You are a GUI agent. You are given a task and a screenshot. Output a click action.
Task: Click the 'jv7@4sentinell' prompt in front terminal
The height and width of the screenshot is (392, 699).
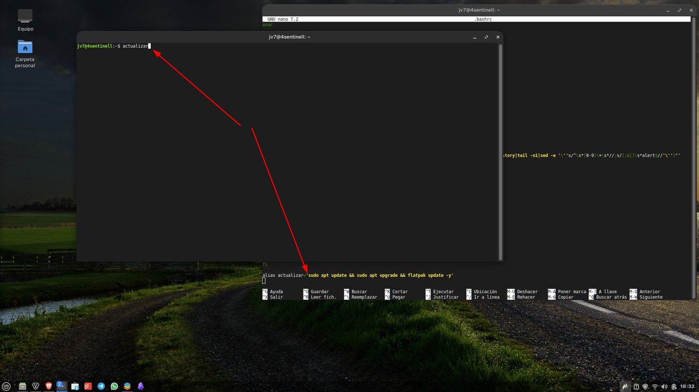(x=96, y=46)
